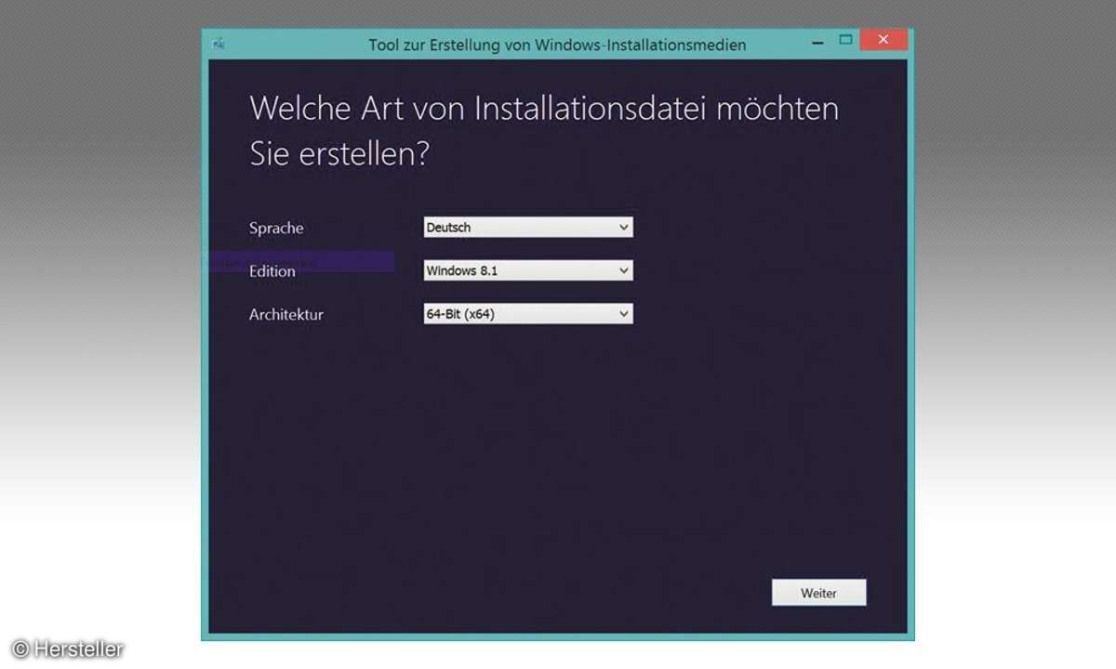This screenshot has width=1116, height=669.
Task: Open the Architektur dropdown showing 64-Bit (x64)
Action: pos(528,314)
